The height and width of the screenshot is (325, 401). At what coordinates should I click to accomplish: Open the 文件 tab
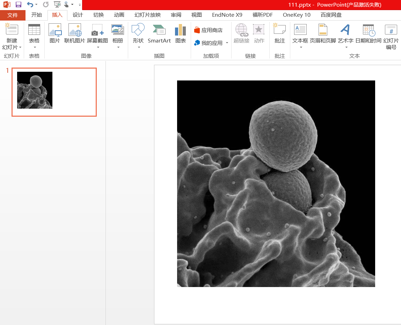13,15
